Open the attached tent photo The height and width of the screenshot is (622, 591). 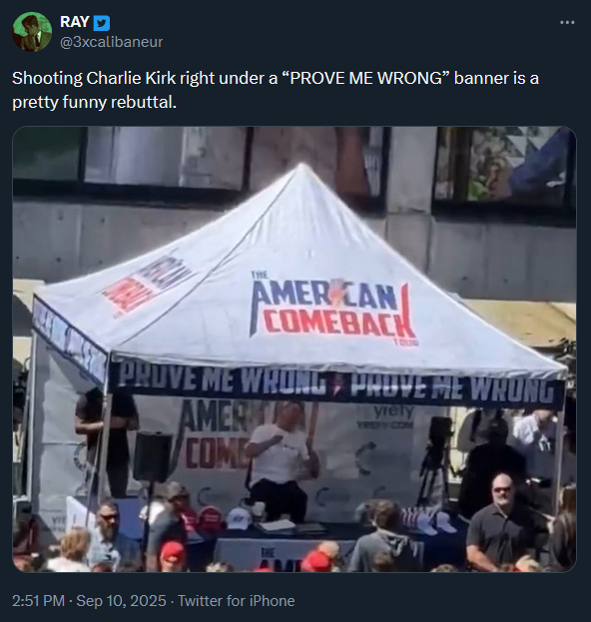[x=295, y=349]
